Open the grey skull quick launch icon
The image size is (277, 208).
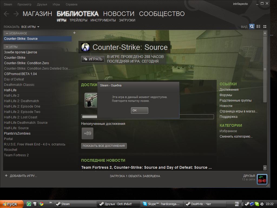coord(35,204)
